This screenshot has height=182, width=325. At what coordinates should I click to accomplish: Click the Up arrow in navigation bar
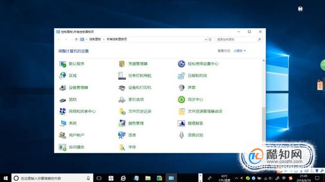coord(76,39)
